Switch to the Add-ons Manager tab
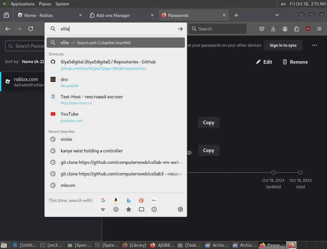 122,15
